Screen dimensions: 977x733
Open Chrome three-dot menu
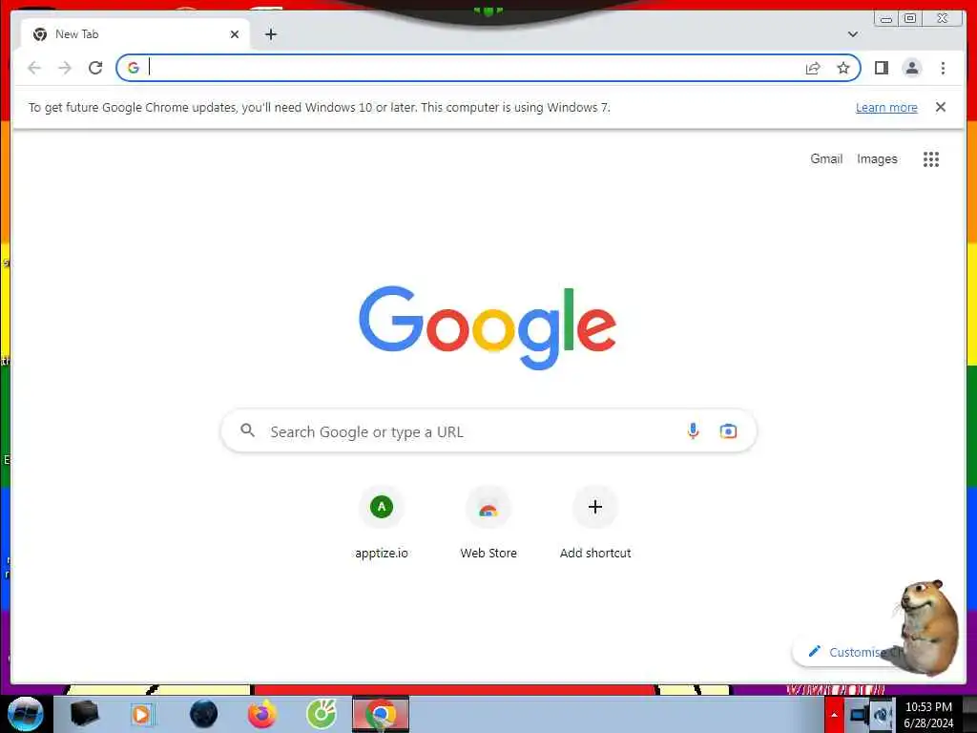[943, 68]
